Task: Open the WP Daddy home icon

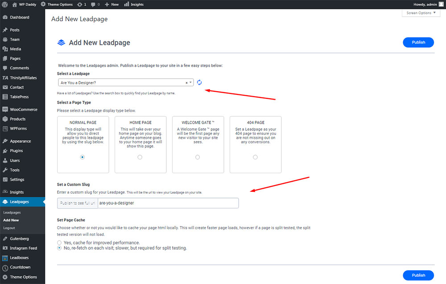Action: 15,4
